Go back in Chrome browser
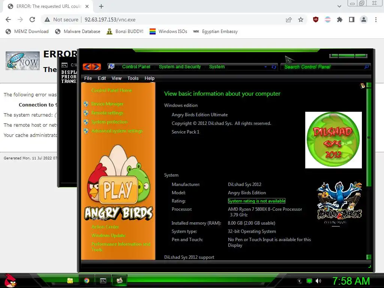Screen dimensions: 384x288 click(x=8, y=19)
